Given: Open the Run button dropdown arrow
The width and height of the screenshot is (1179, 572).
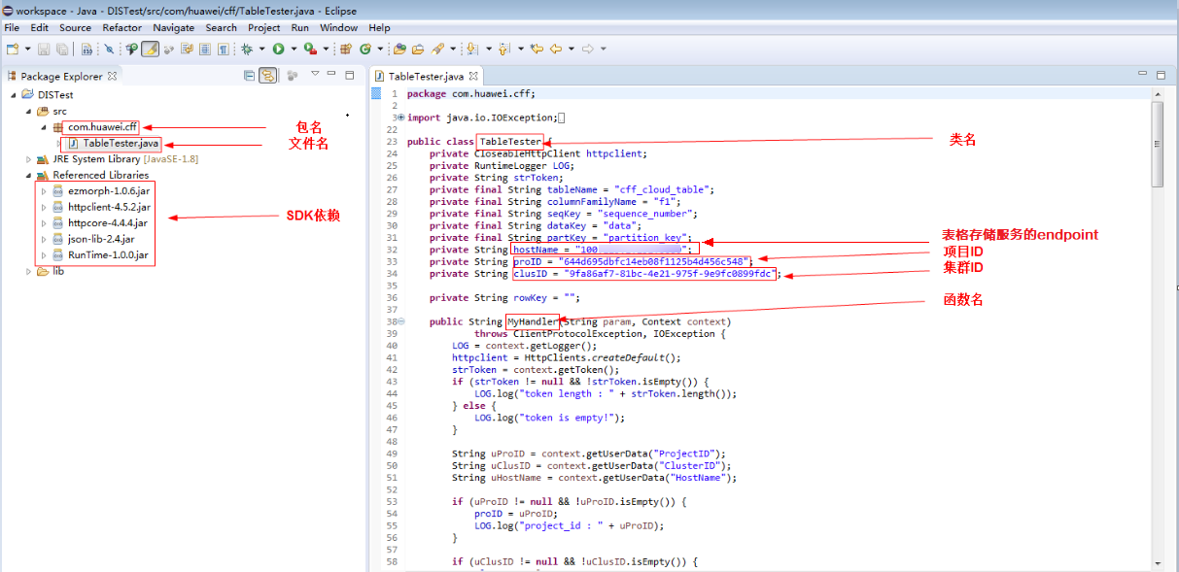Looking at the screenshot, I should (293, 49).
